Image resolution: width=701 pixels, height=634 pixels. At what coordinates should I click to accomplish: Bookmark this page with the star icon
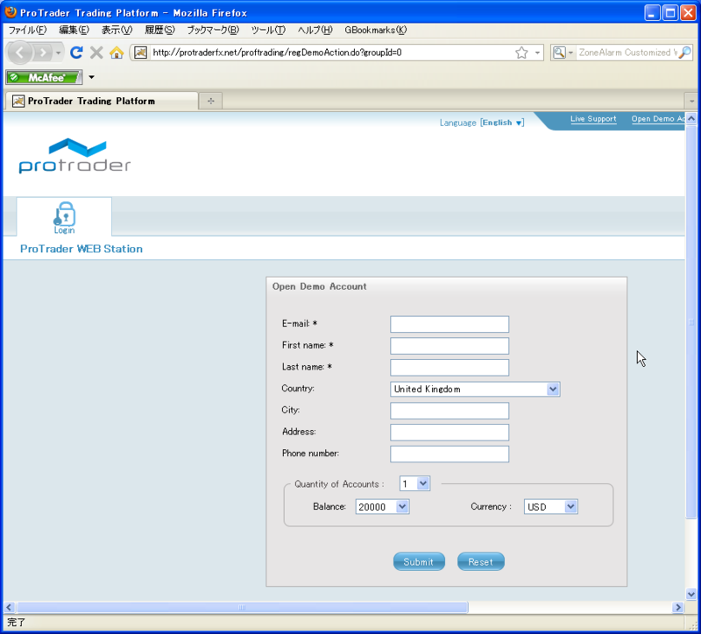521,53
